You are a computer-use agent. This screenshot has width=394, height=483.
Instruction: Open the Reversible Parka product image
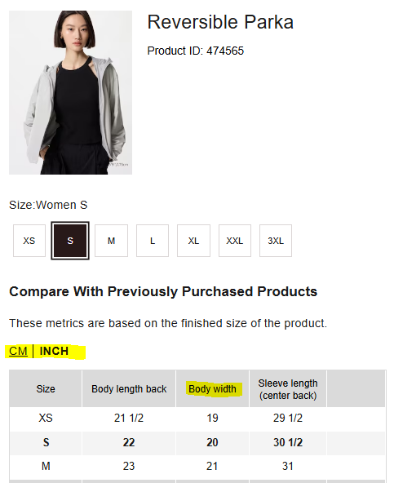[x=70, y=92]
